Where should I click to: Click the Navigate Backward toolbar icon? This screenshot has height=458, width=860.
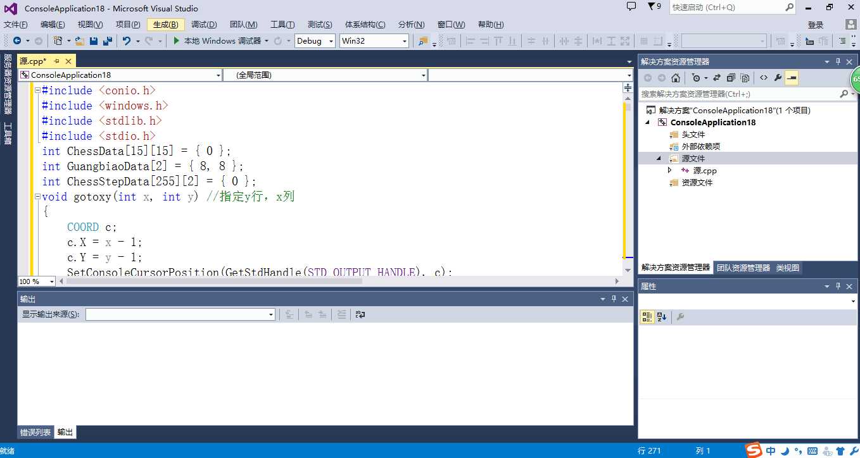click(16, 41)
